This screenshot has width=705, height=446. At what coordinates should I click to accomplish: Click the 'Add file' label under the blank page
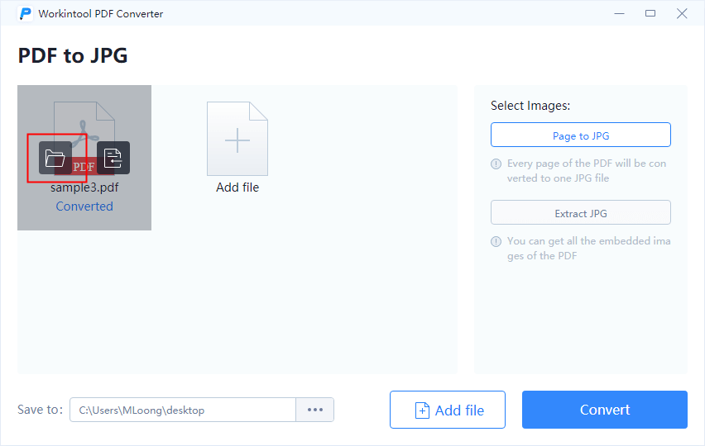coord(237,187)
